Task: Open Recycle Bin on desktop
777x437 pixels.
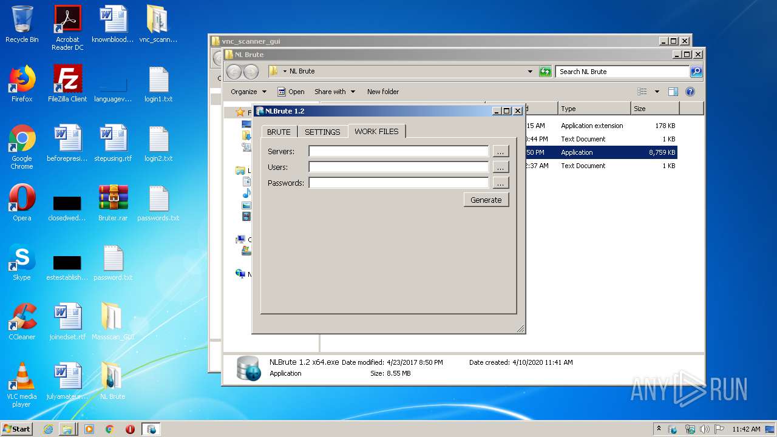Action: [22, 24]
